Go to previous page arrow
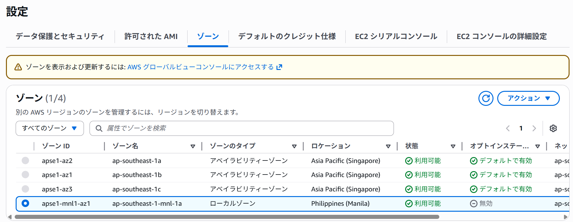This screenshot has height=222, width=573. click(508, 128)
